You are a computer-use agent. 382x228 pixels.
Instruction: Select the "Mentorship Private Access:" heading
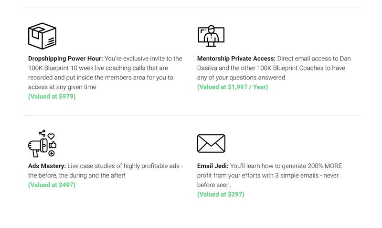click(x=236, y=59)
